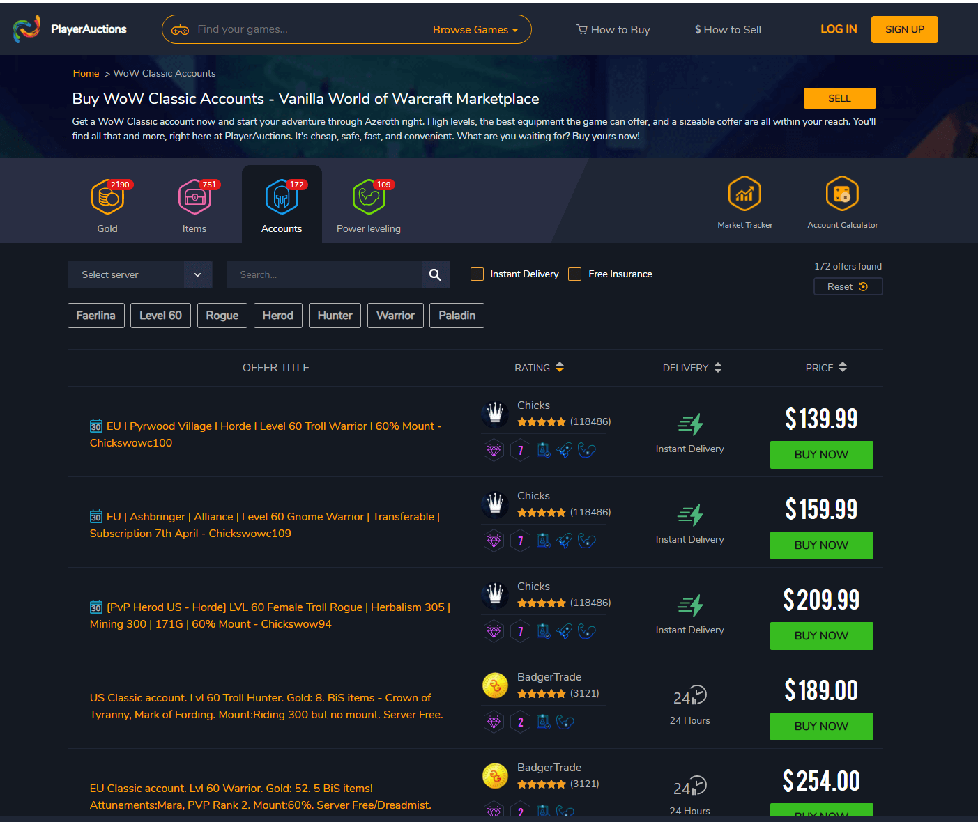The image size is (978, 822).
Task: Click the calendar 30 icon on Ashbringer offer
Action: point(96,516)
